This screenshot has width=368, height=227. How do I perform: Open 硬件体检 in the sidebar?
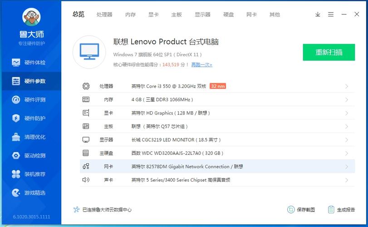click(31, 63)
